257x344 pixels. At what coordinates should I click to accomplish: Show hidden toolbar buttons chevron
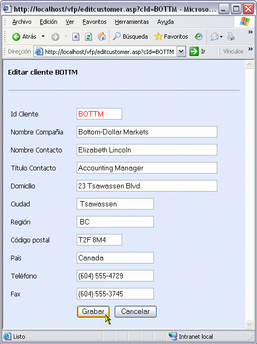251,32
